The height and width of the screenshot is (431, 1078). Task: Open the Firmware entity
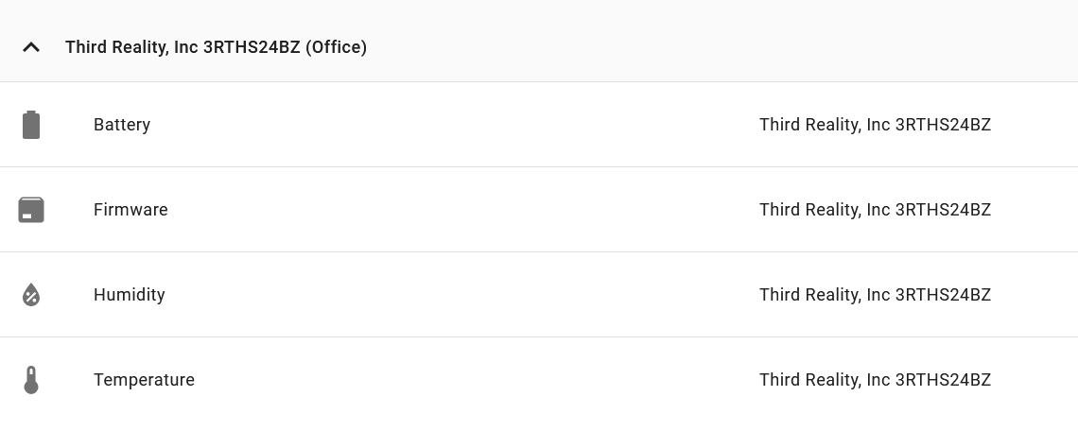pyautogui.click(x=130, y=210)
